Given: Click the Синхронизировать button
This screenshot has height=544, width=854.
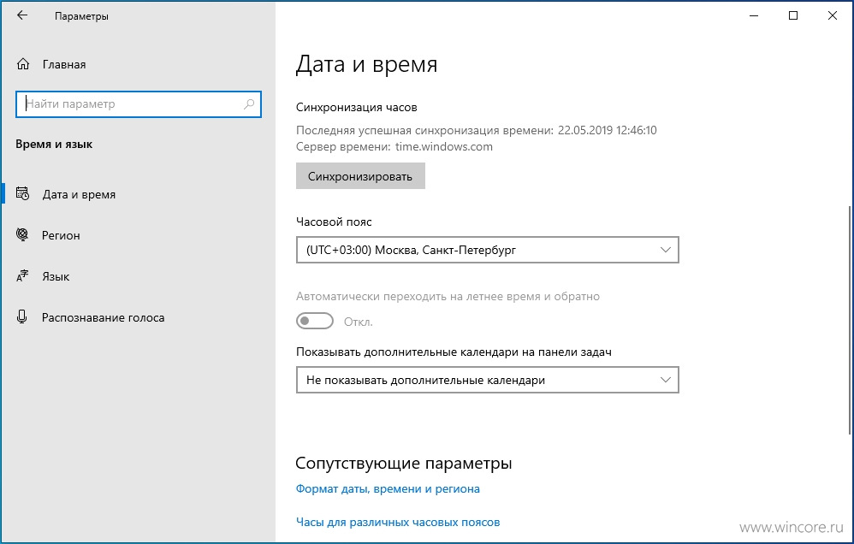Looking at the screenshot, I should point(360,176).
